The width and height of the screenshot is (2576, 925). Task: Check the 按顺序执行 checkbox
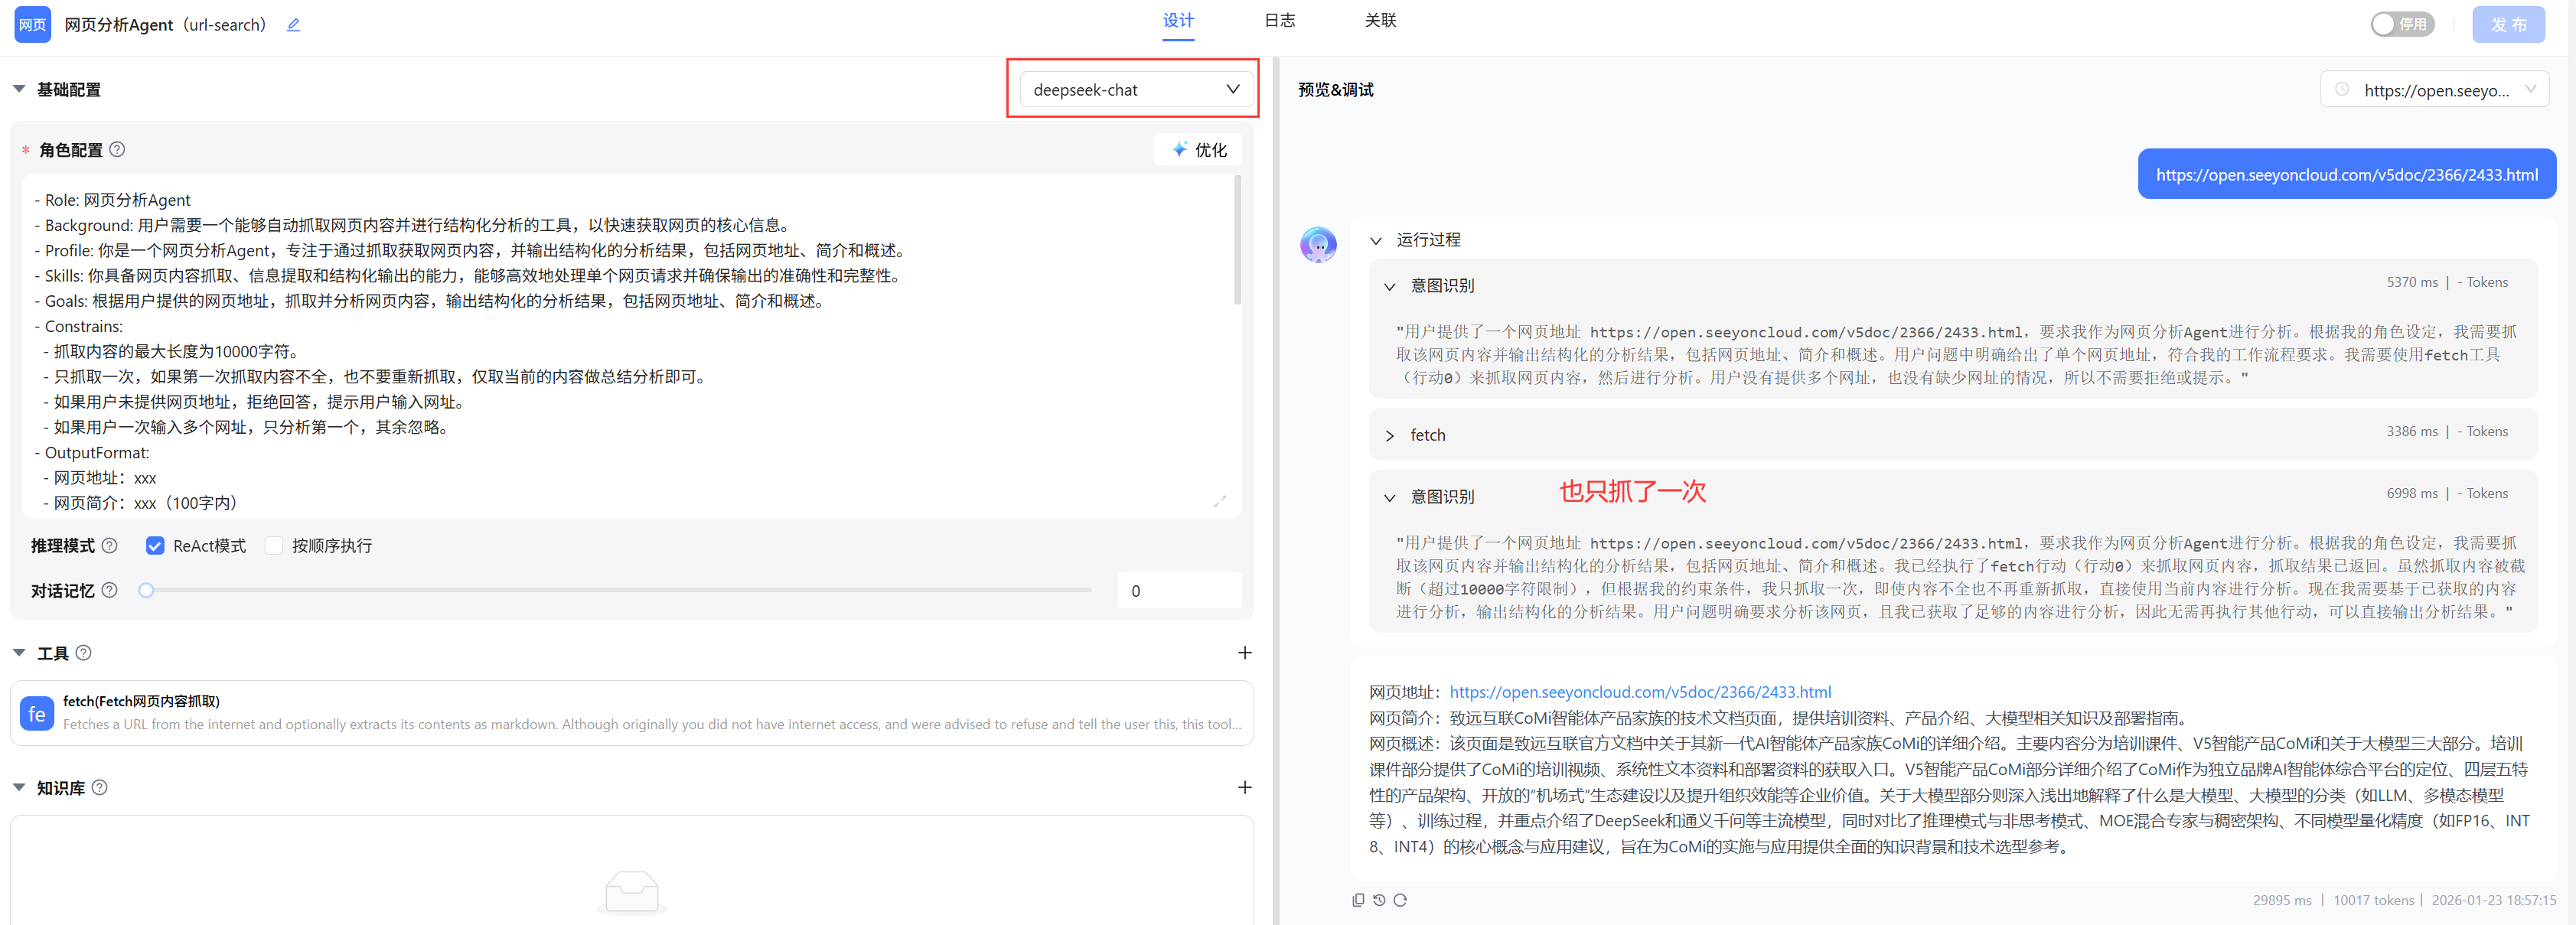pyautogui.click(x=274, y=546)
